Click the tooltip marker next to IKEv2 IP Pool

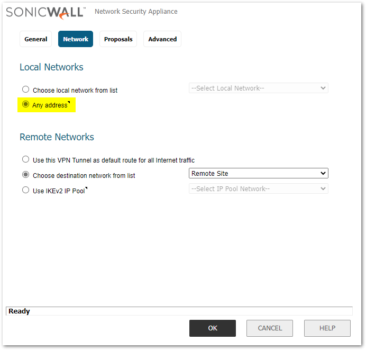click(86, 188)
